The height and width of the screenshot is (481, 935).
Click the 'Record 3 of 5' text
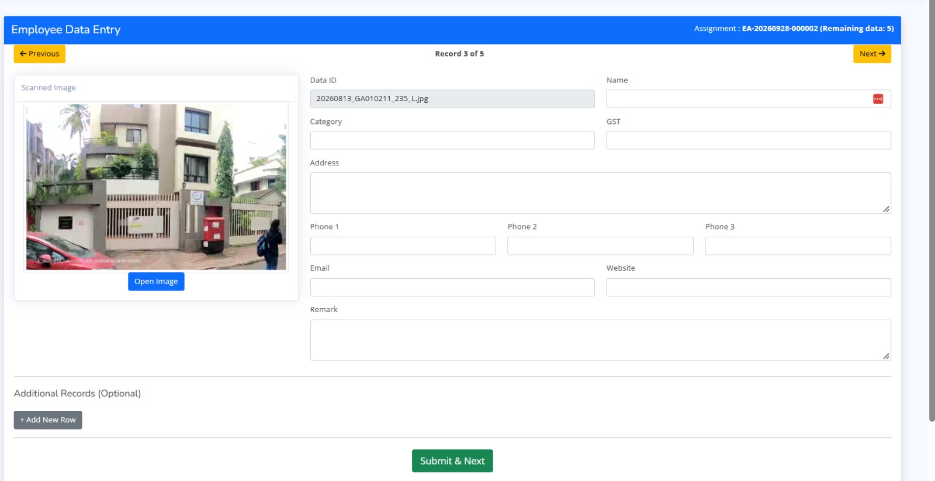459,54
